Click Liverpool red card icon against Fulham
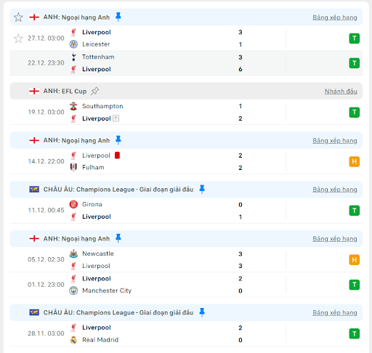The image size is (372, 353). [117, 155]
